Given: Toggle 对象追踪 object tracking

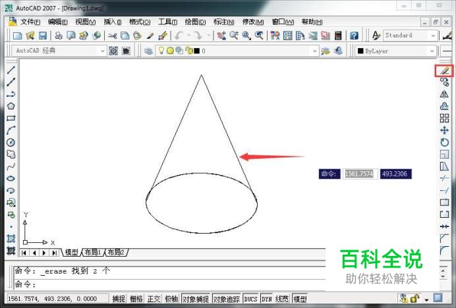Looking at the screenshot, I should (x=227, y=299).
